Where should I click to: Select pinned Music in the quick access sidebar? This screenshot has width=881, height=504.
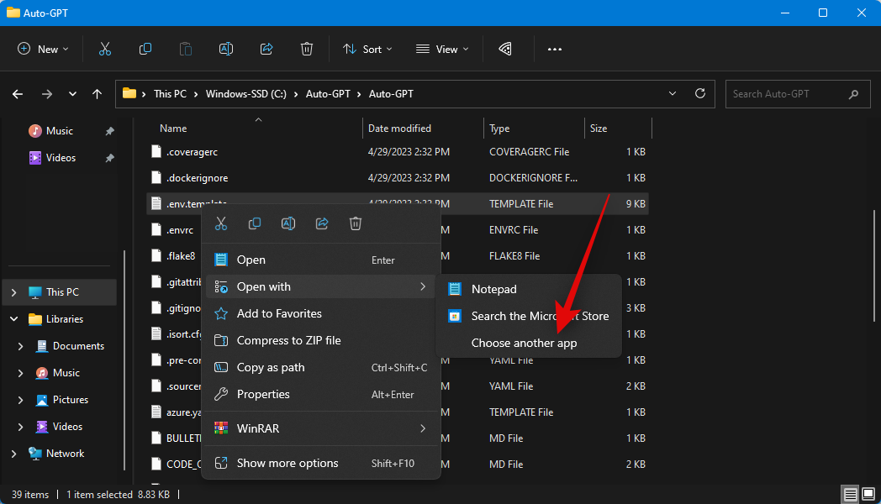point(60,131)
